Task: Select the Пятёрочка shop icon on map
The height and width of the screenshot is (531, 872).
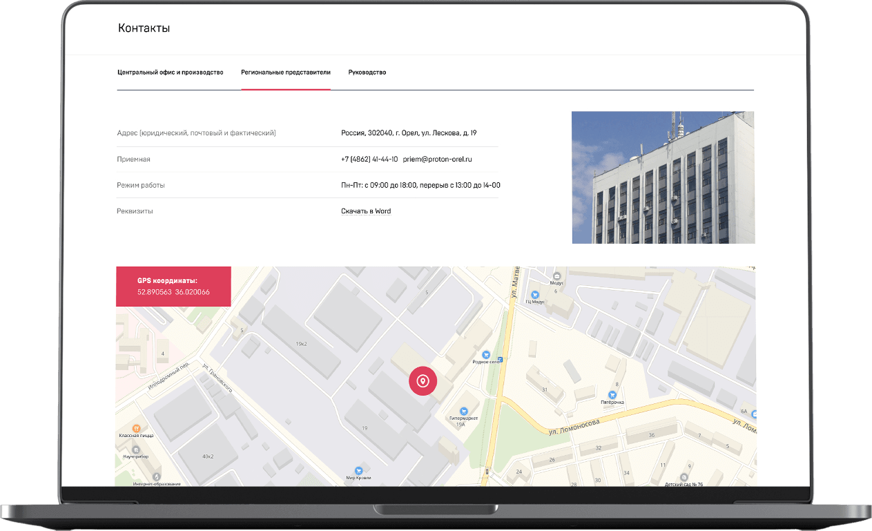Action: tap(612, 394)
